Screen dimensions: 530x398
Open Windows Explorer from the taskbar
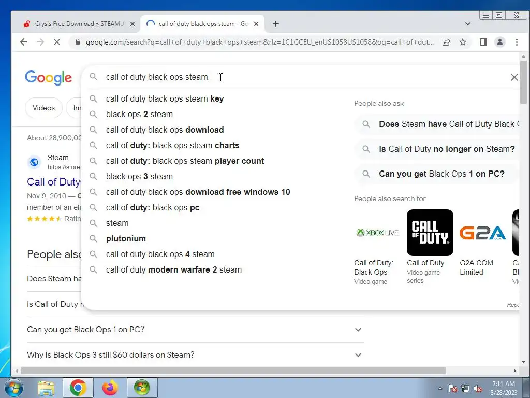click(x=46, y=388)
